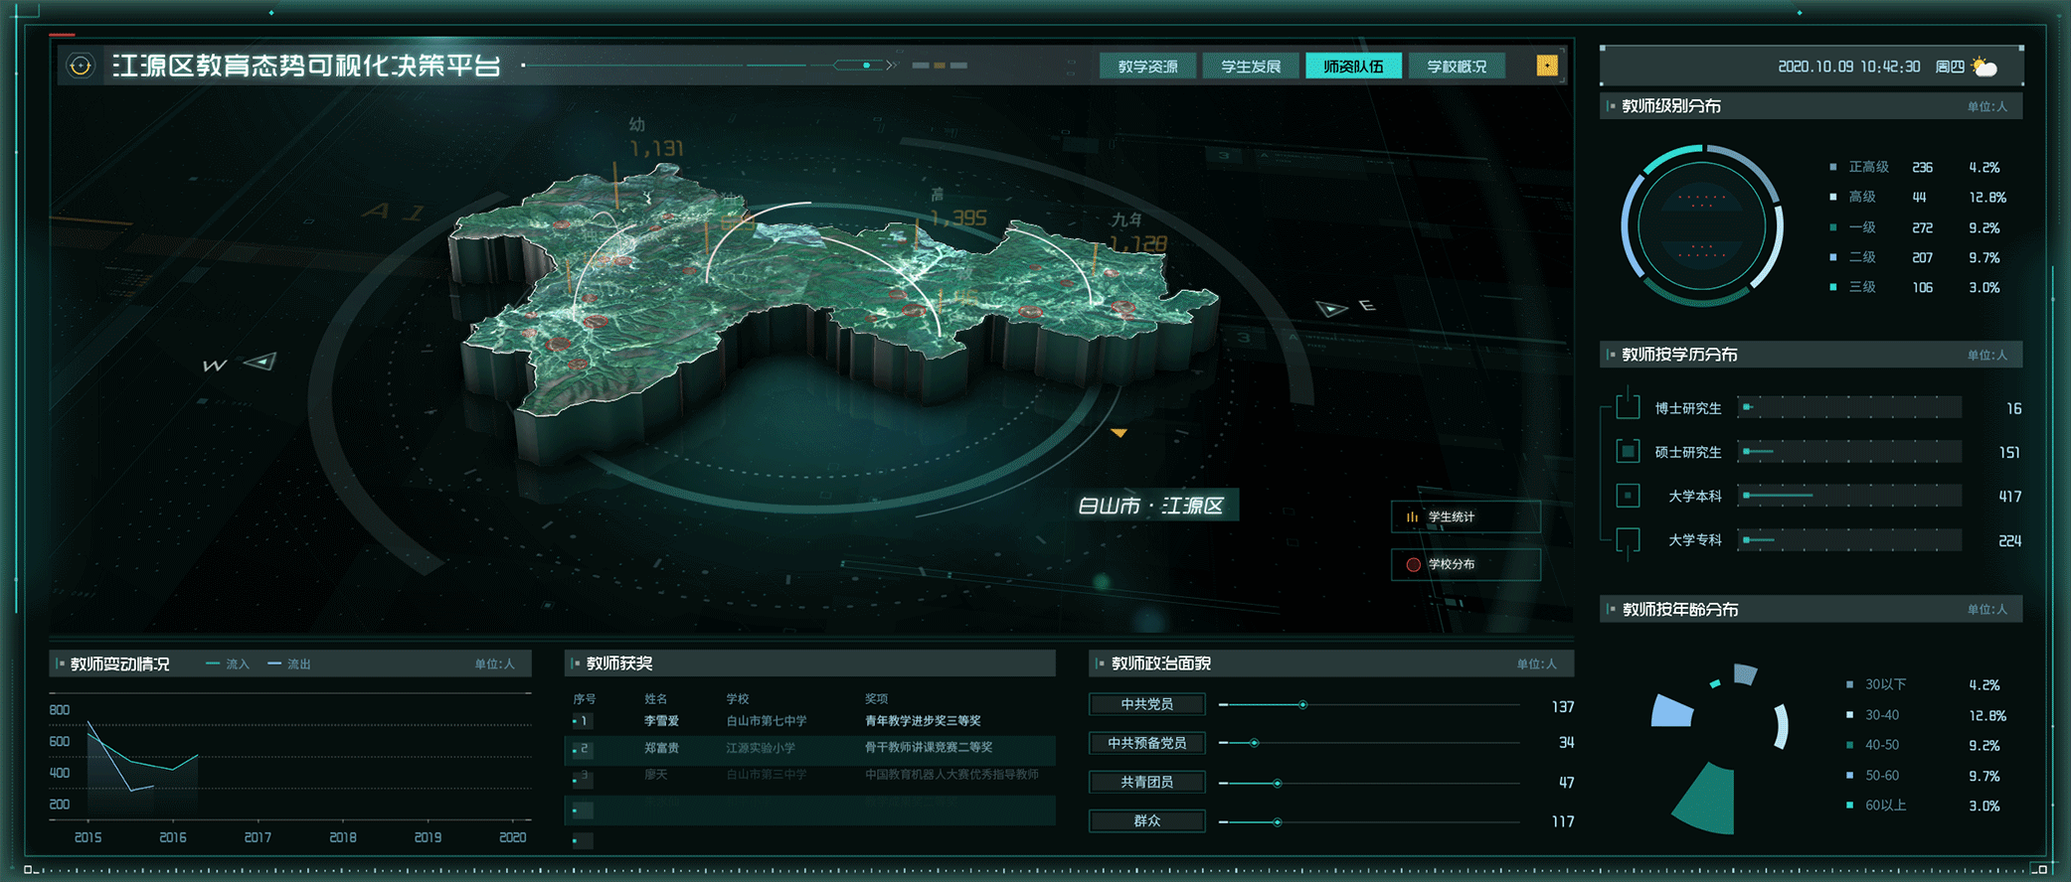Image resolution: width=2071 pixels, height=882 pixels.
Task: Click the 教师按学历分布 panel title
Action: [x=1679, y=355]
